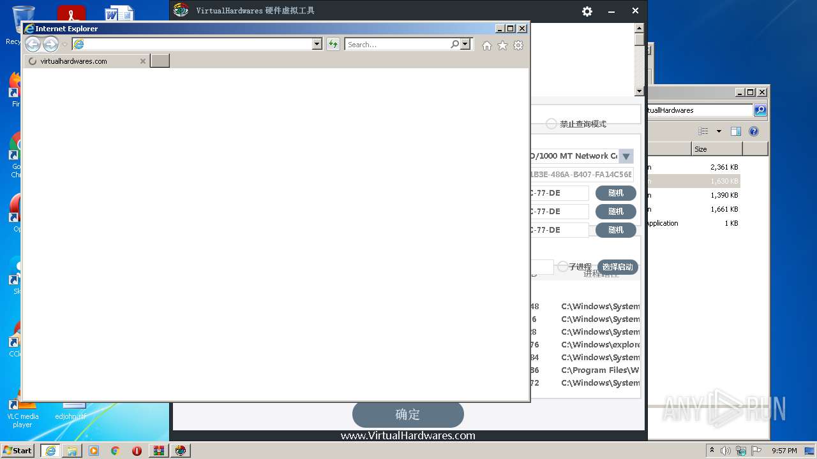This screenshot has height=459, width=817.
Task: Show hidden tray icons
Action: (712, 451)
